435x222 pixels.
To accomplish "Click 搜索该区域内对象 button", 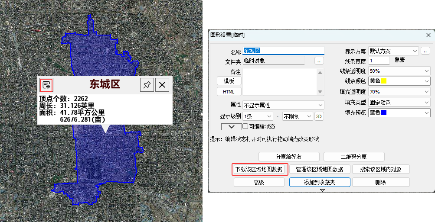I will [381, 169].
